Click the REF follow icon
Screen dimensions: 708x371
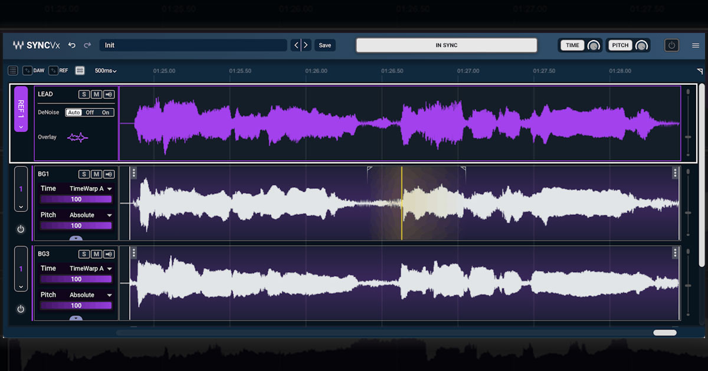(x=58, y=71)
